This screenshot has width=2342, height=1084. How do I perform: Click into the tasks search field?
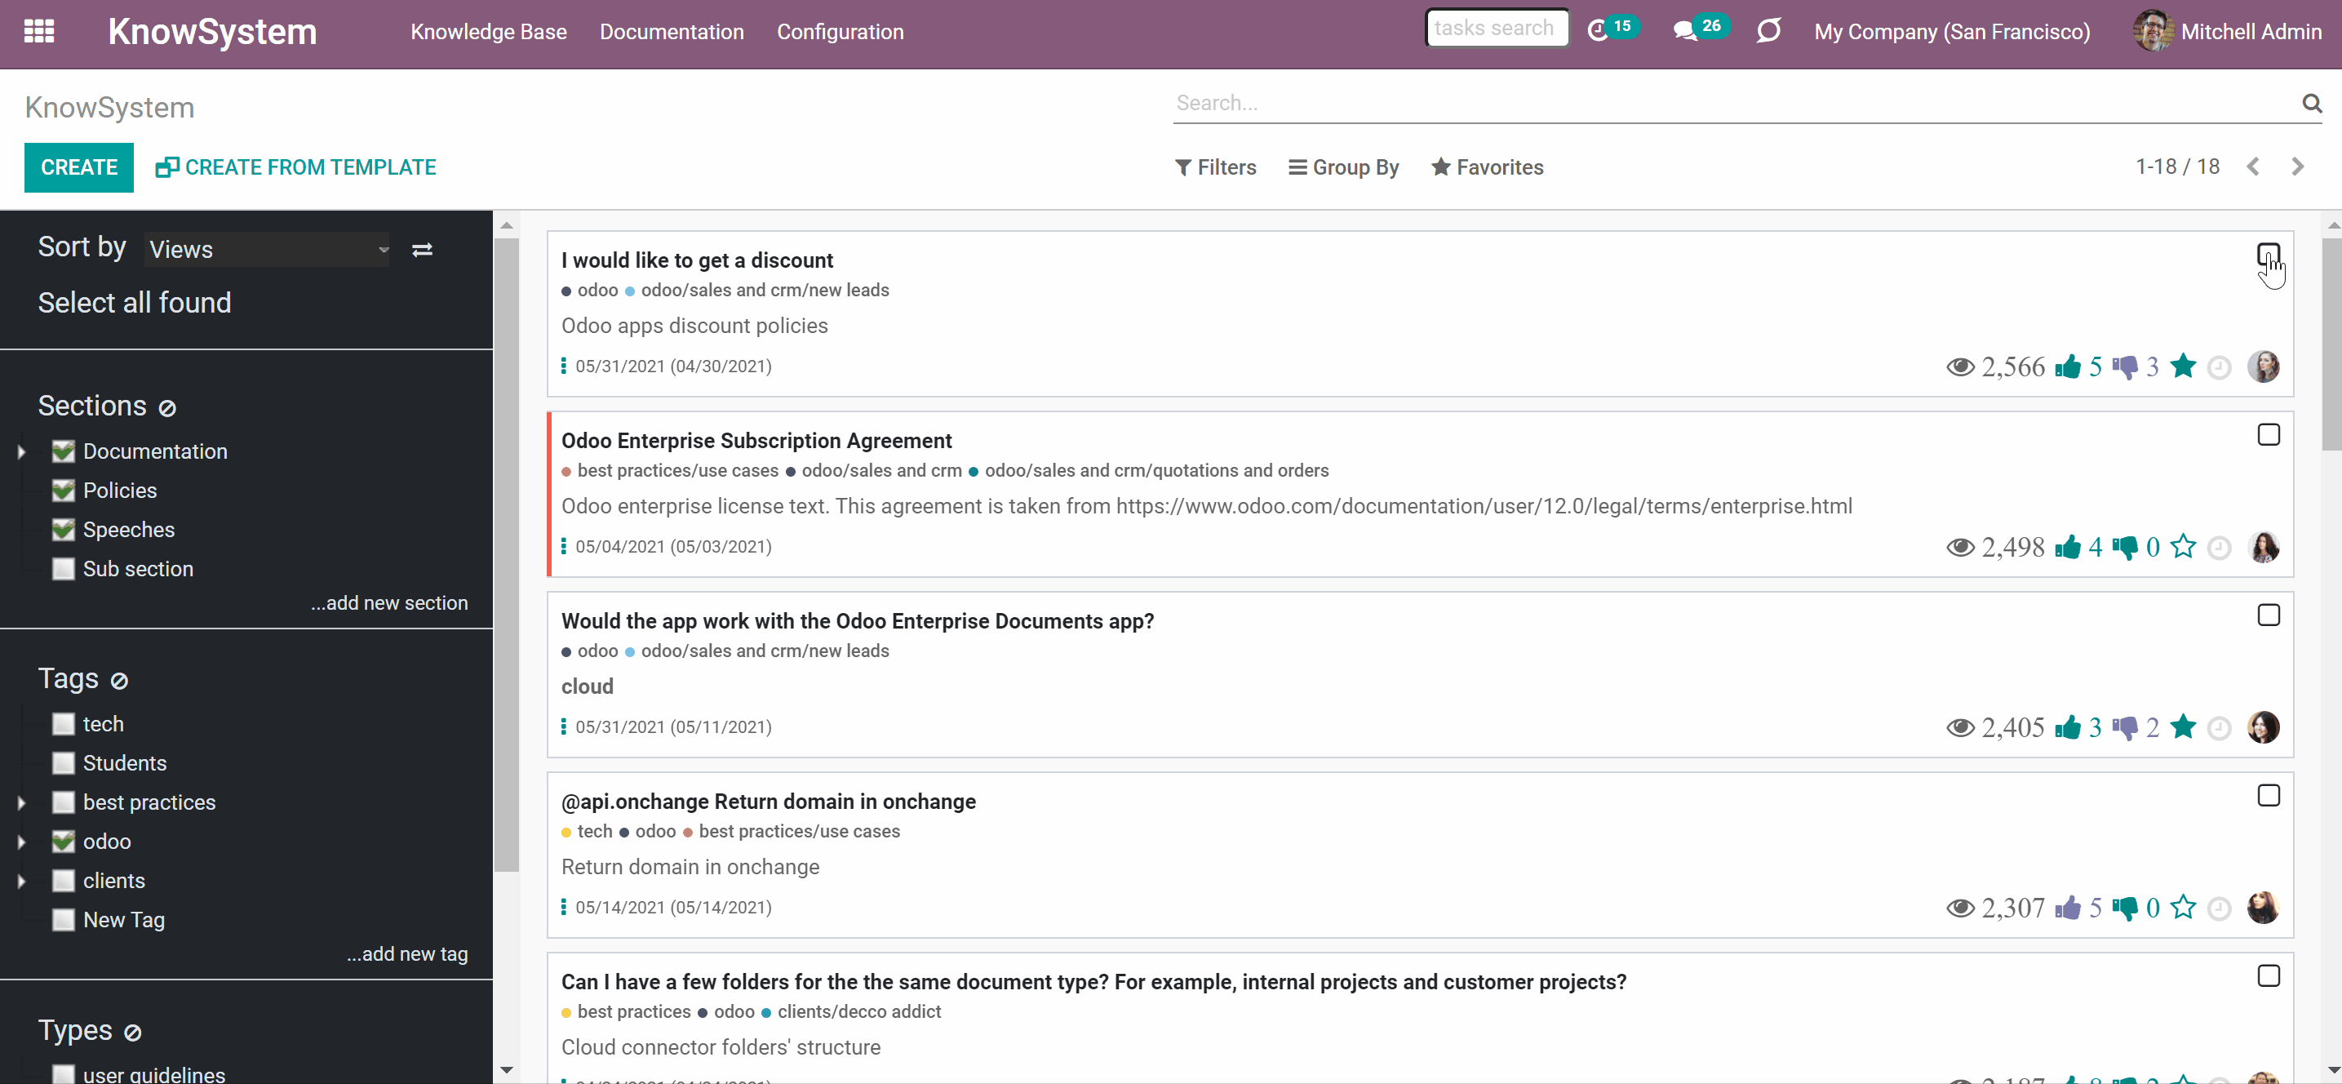pyautogui.click(x=1497, y=29)
